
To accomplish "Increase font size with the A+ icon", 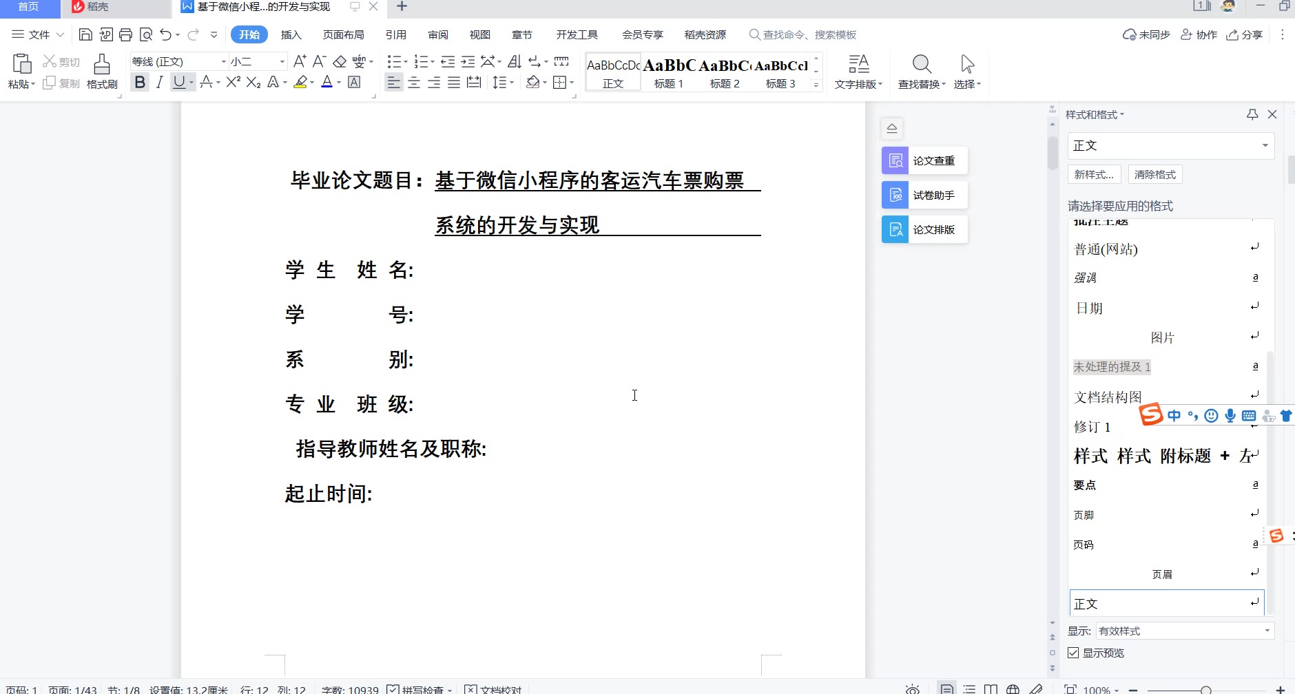I will pyautogui.click(x=300, y=62).
